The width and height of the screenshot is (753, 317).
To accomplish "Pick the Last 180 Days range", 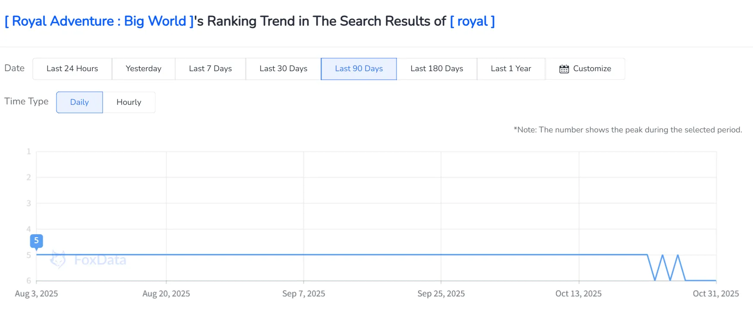I will coord(436,69).
